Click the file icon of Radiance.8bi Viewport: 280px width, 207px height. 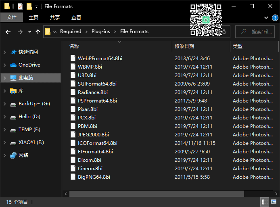73,92
